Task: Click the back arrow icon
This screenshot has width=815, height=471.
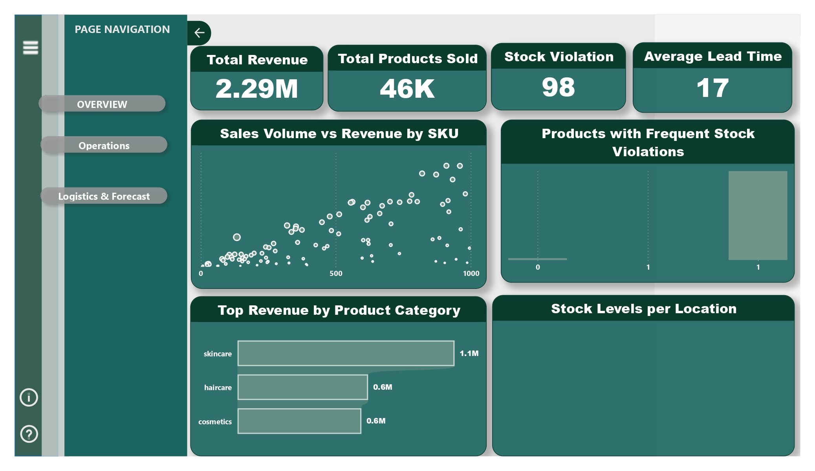Action: click(x=200, y=33)
